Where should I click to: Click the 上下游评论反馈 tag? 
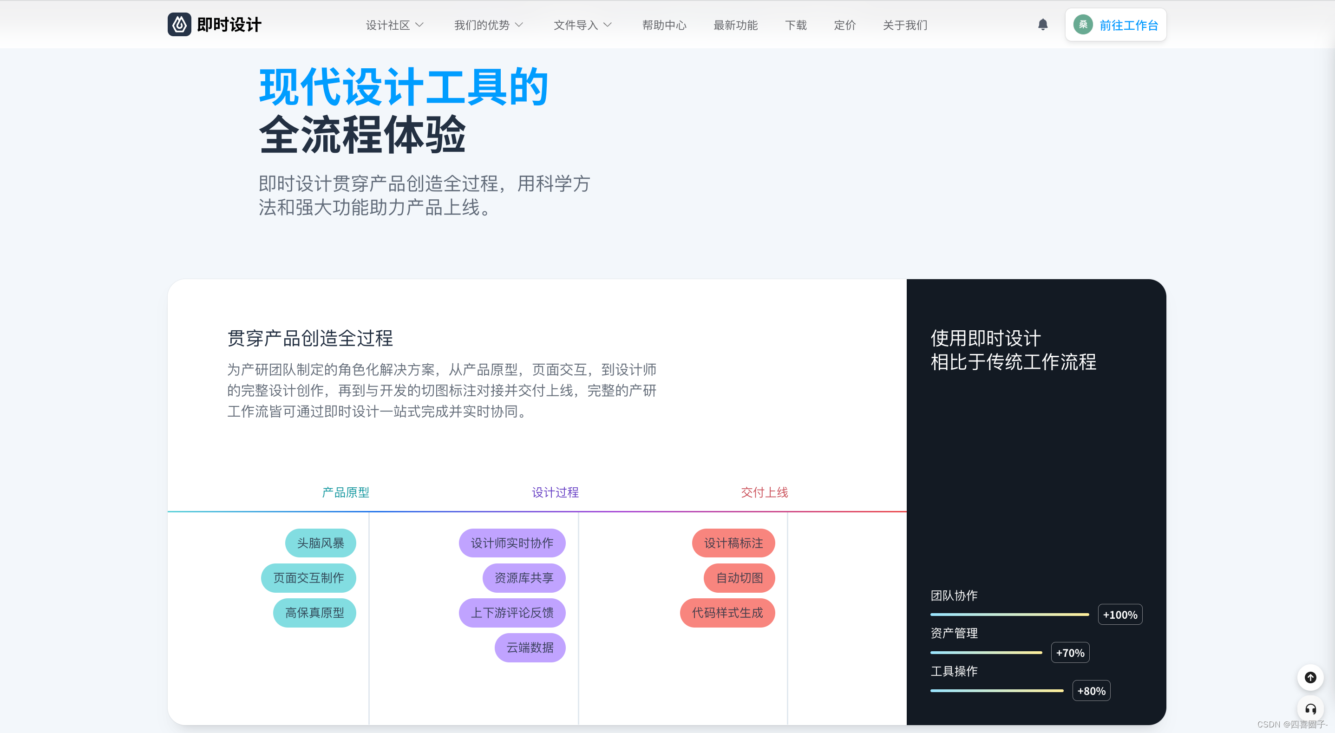pos(512,612)
